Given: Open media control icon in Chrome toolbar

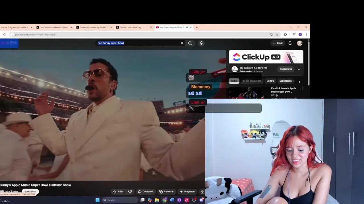Looking at the screenshot, I should [294, 35].
